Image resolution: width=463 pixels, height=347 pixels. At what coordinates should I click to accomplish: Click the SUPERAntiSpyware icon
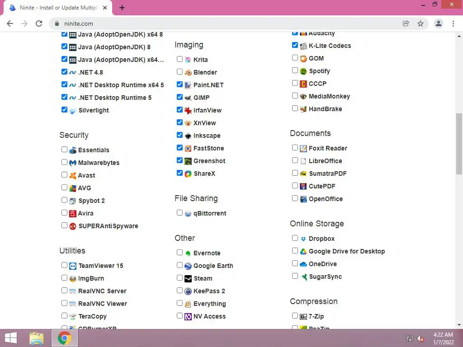click(x=73, y=226)
